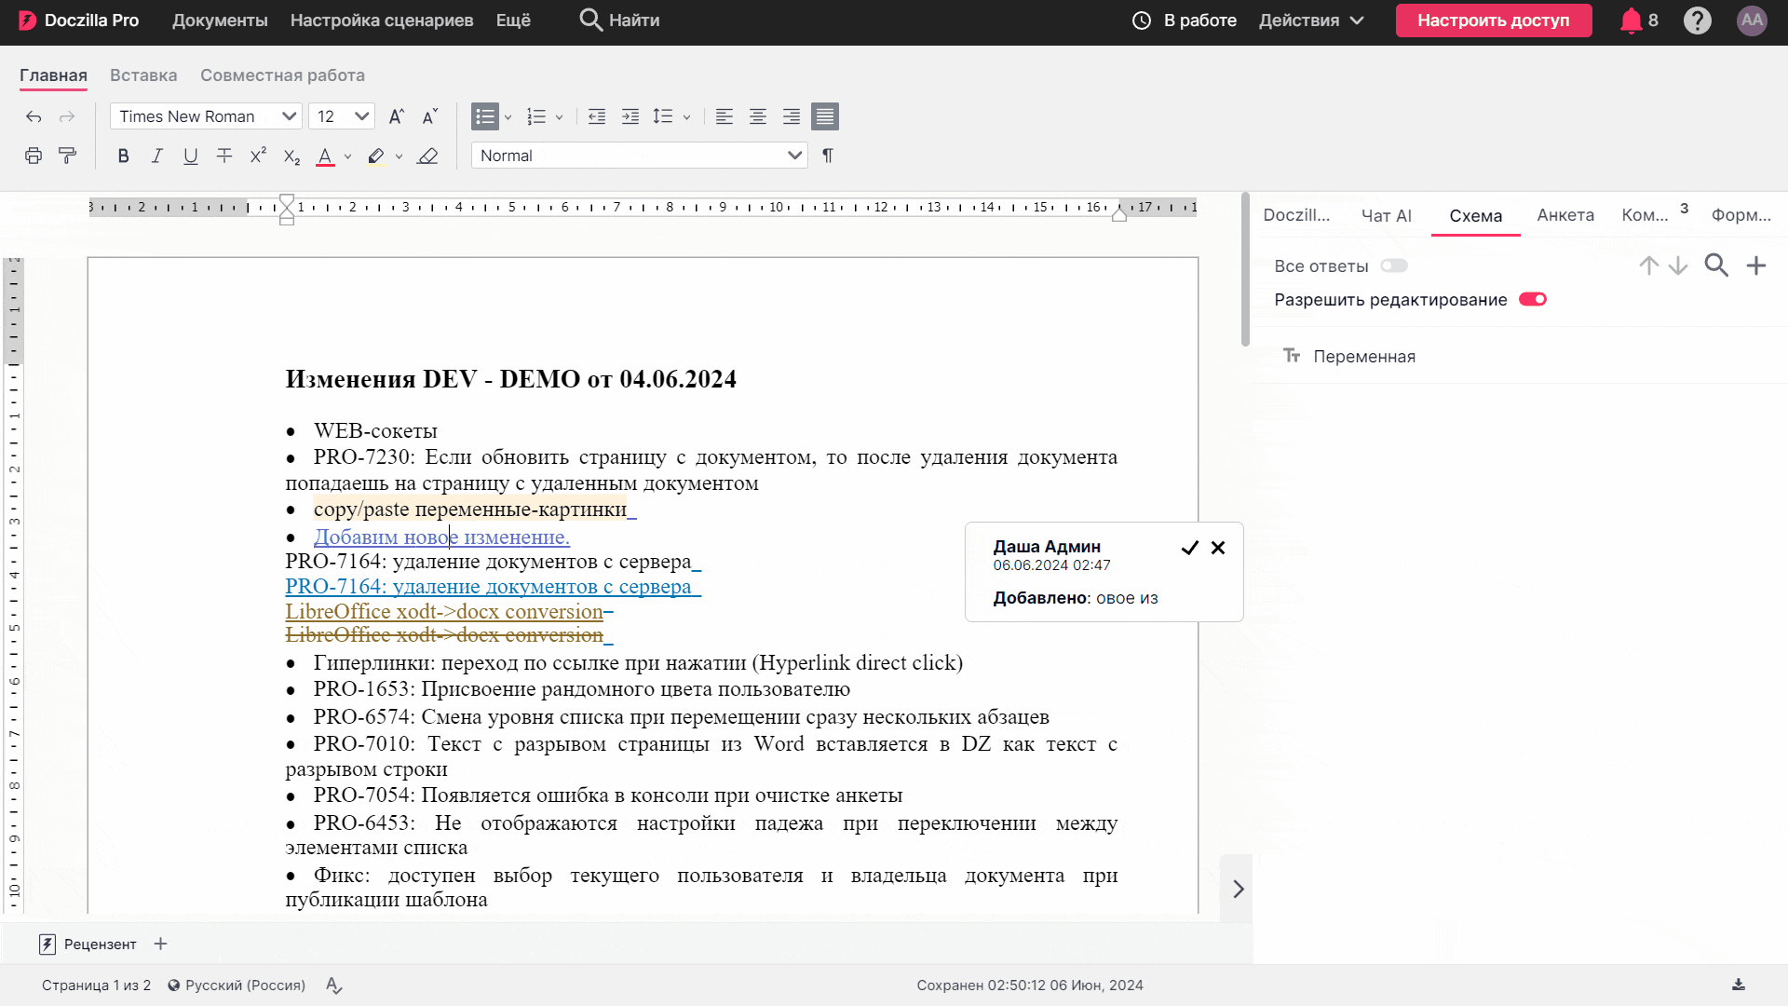Accept change with checkmark icon
The image size is (1788, 1006).
point(1189,548)
